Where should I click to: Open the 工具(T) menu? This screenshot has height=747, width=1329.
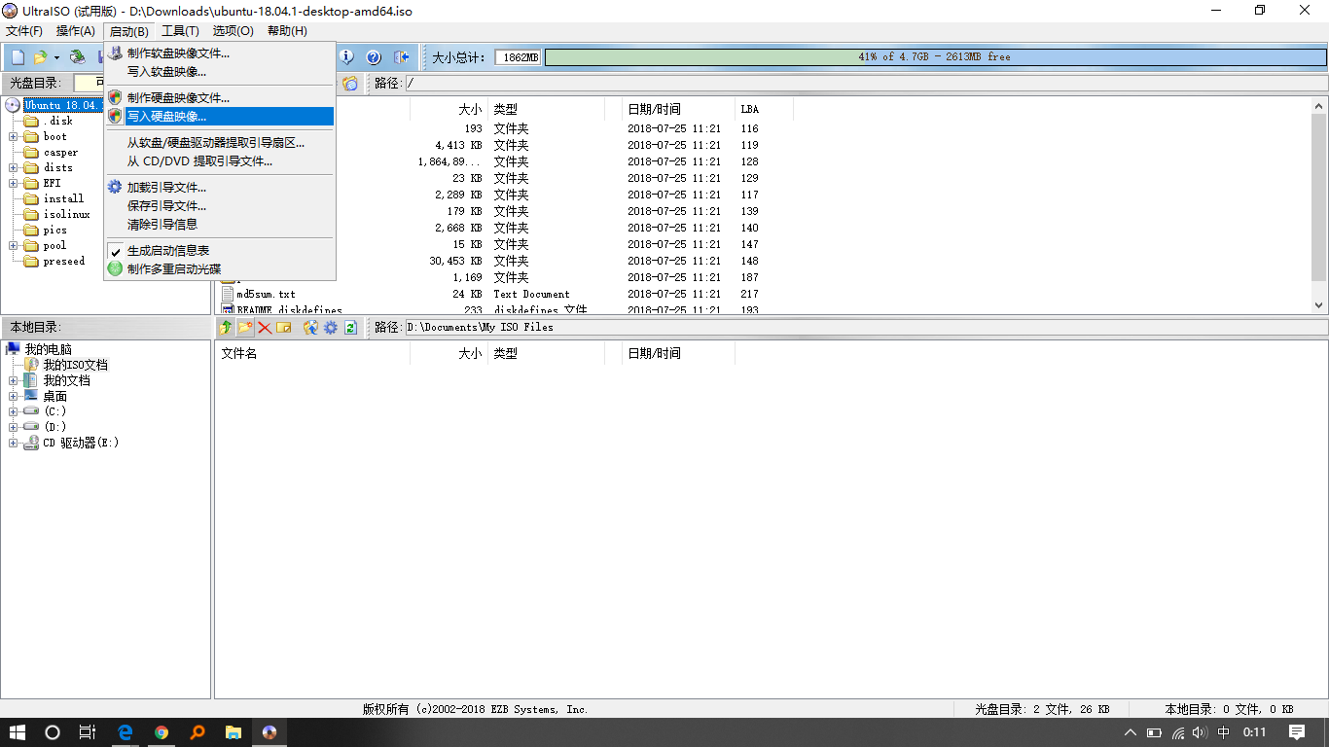[180, 31]
